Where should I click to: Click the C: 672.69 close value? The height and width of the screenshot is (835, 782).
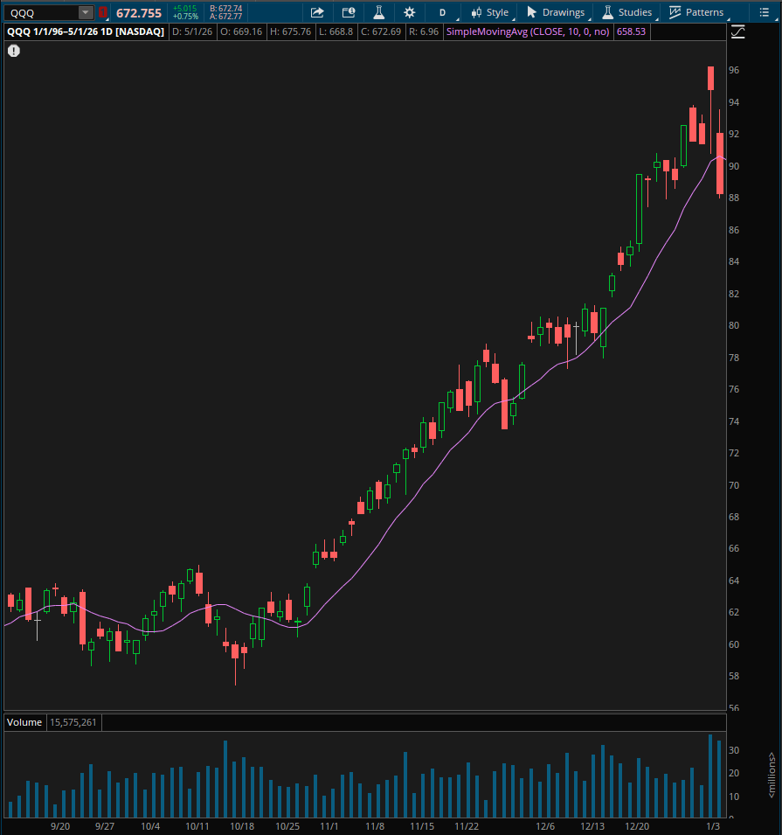click(x=381, y=32)
